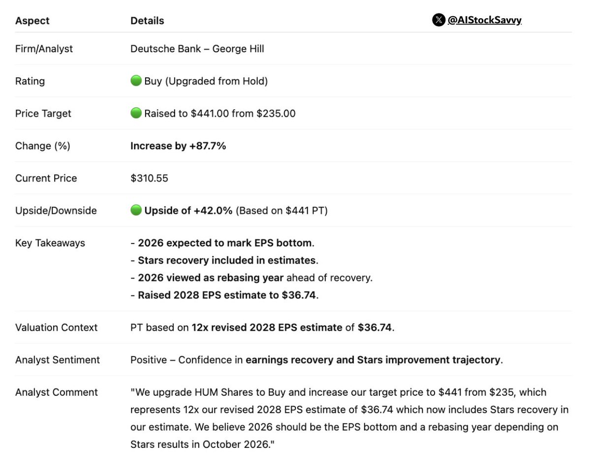This screenshot has width=590, height=475.
Task: Click the Analyst Sentiment row label
Action: [x=58, y=360]
